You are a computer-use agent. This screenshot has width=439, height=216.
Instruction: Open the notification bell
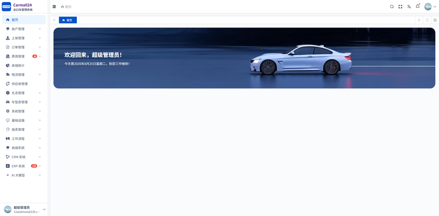[x=418, y=7]
